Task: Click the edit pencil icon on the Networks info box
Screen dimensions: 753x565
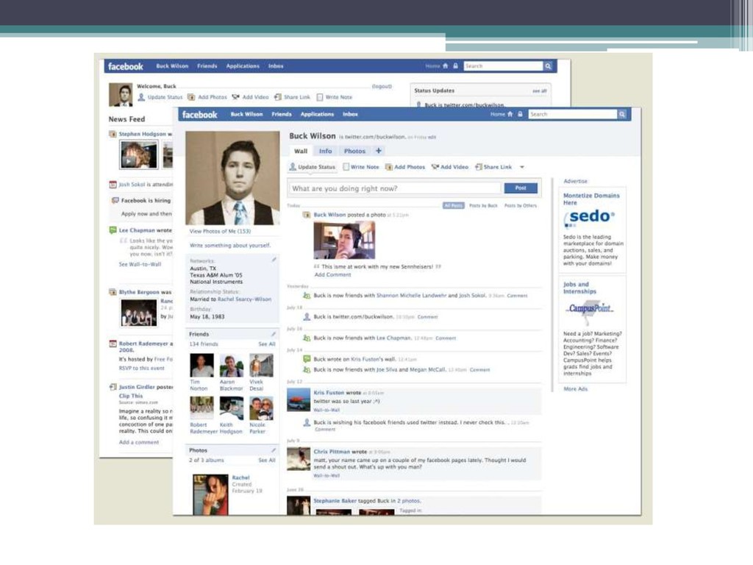Action: point(274,260)
